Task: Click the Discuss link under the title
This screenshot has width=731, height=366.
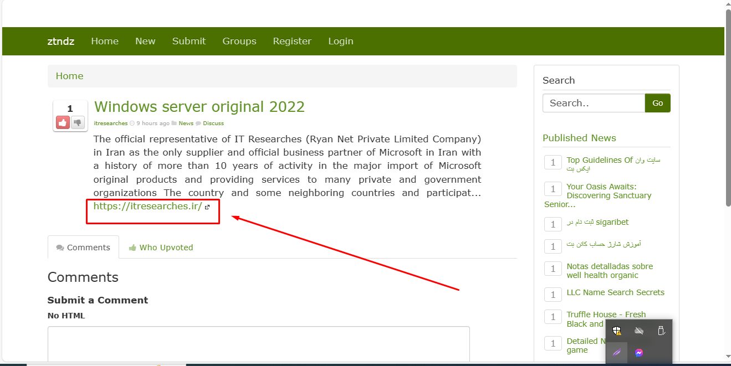Action: point(213,123)
